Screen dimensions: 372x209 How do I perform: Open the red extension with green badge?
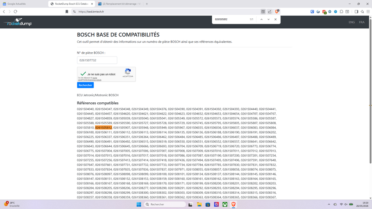click(x=324, y=12)
